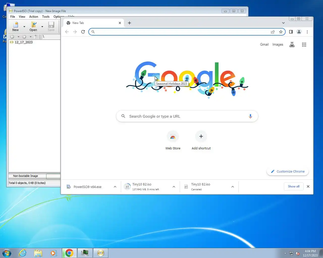
Task: Start voice search with microphone icon
Action: click(250, 116)
